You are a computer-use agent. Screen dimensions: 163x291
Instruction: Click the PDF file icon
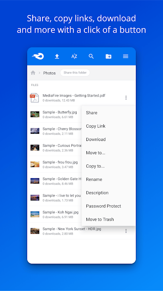[x=35, y=98]
